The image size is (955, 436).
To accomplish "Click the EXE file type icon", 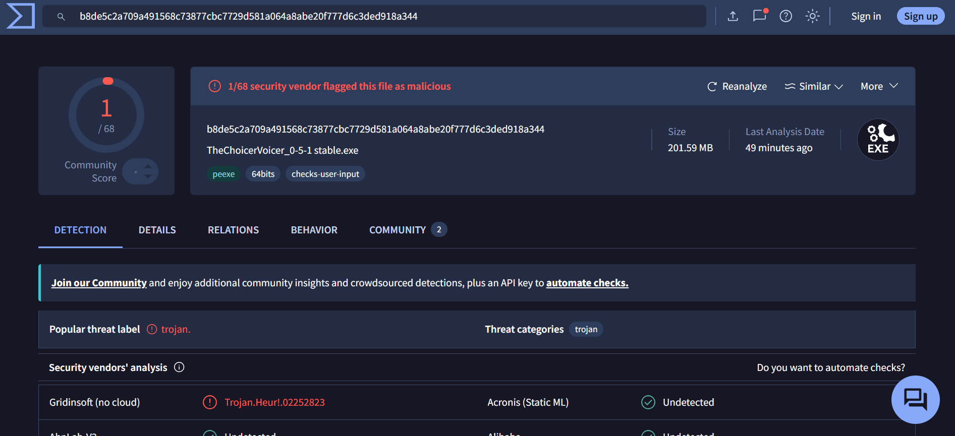I will (878, 140).
